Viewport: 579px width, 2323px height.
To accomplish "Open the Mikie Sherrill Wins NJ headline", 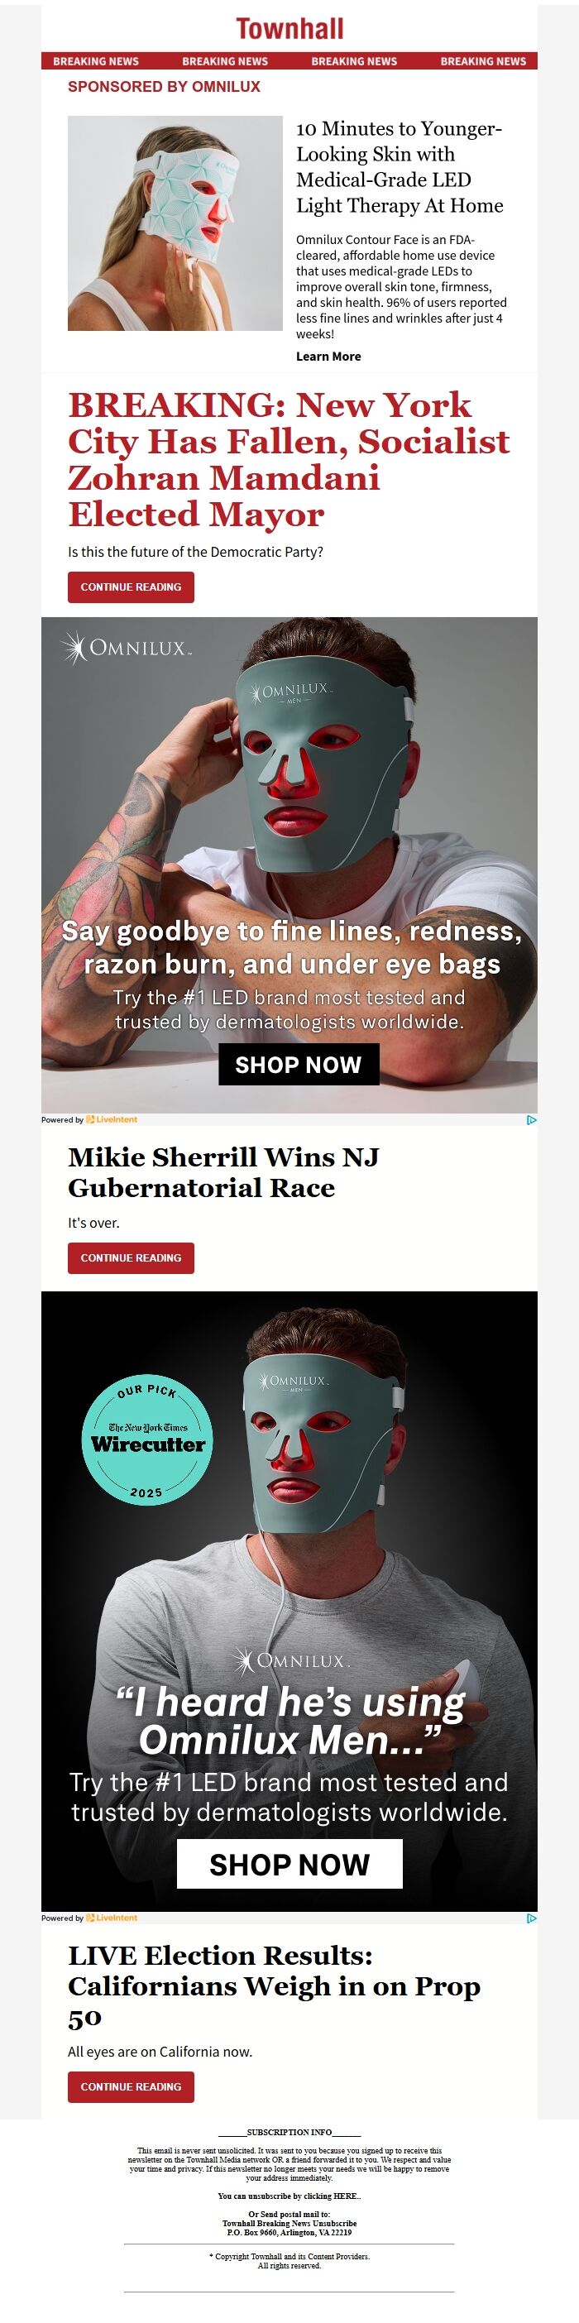I will (223, 1171).
